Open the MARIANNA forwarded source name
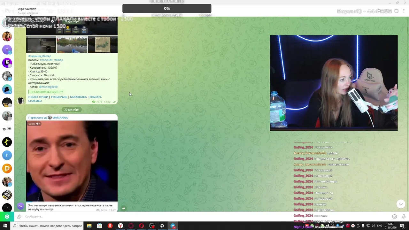Screen dimensions: 409x230 pos(60,118)
